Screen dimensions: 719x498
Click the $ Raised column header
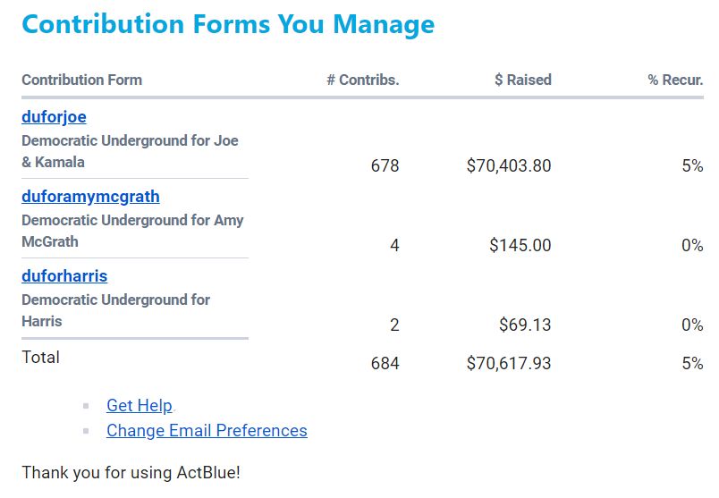click(522, 80)
